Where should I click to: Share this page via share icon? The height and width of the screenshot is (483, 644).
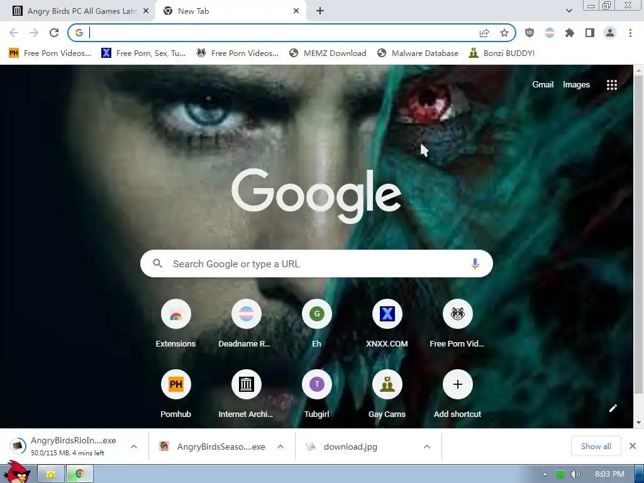(484, 33)
